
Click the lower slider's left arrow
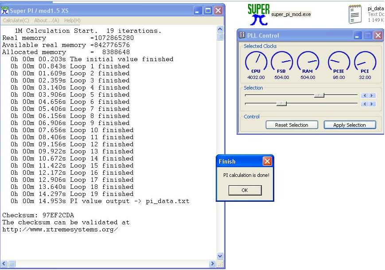(365, 104)
